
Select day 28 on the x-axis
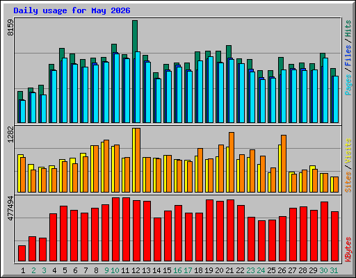(302, 270)
